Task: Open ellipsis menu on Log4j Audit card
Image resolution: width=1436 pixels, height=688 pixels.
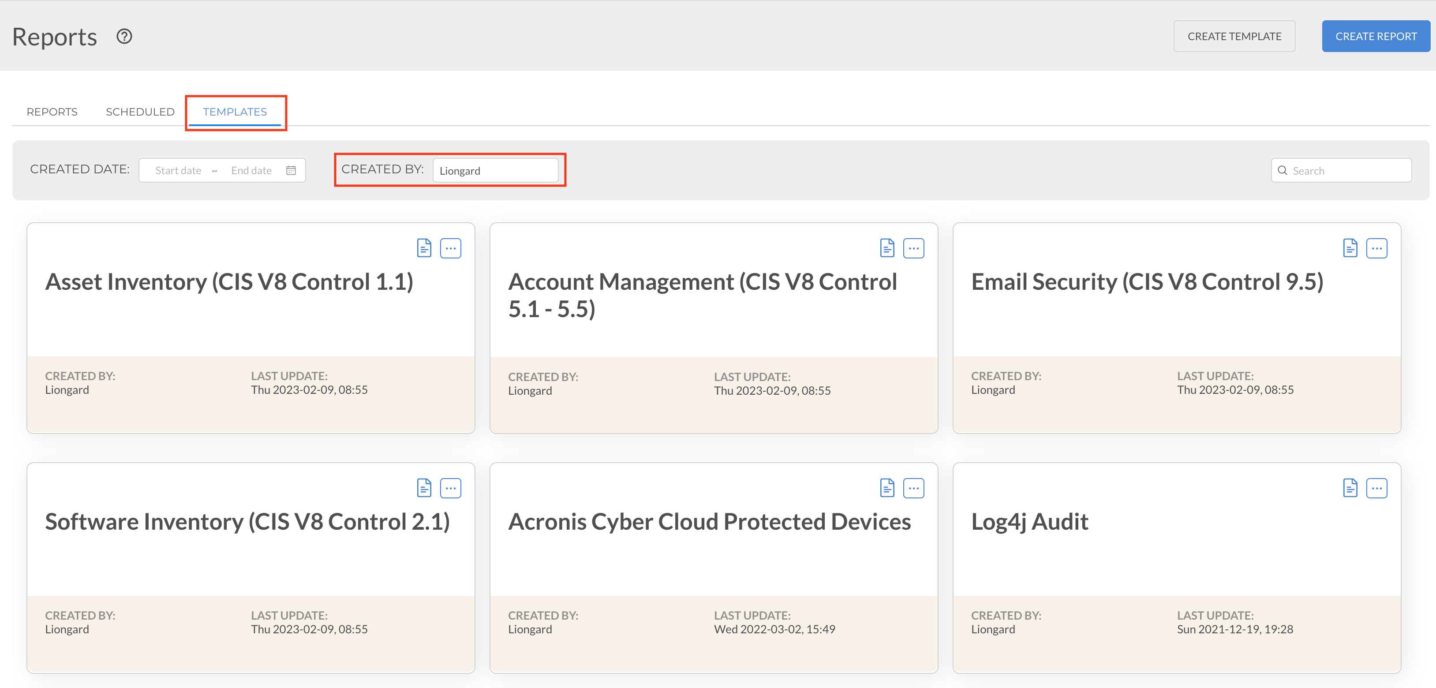Action: pos(1376,488)
